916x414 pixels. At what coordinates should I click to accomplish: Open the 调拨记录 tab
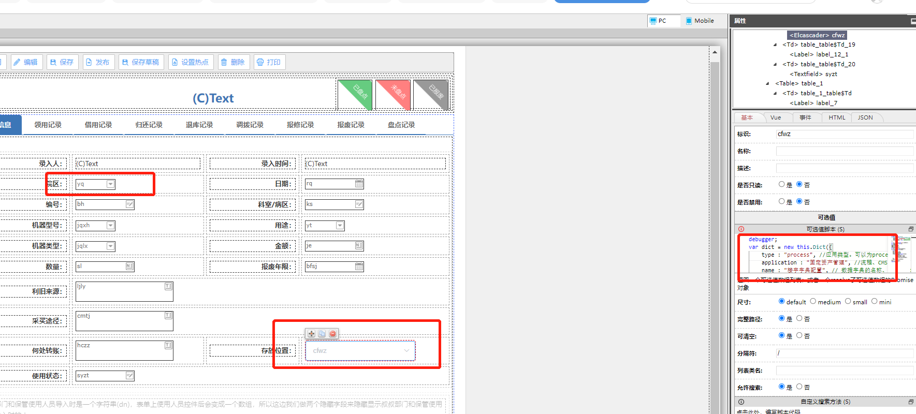point(250,125)
